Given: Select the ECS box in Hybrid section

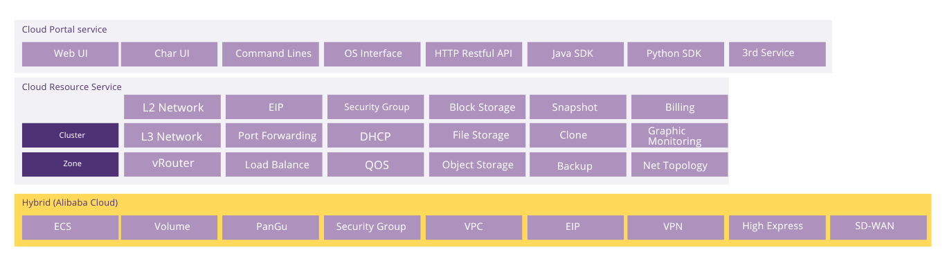Looking at the screenshot, I should (71, 227).
